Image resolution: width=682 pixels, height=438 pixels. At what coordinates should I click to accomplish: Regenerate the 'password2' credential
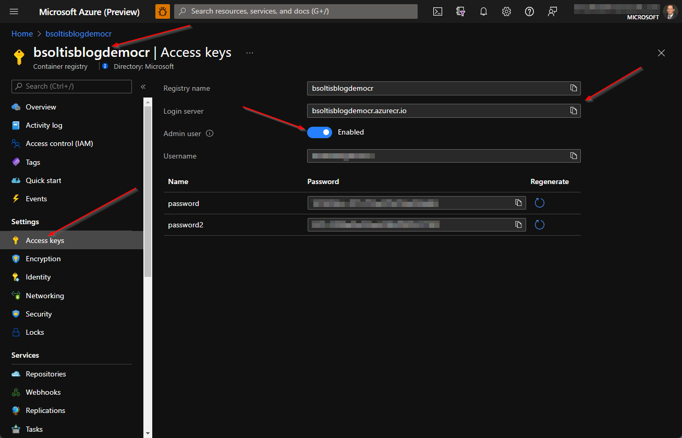[539, 224]
